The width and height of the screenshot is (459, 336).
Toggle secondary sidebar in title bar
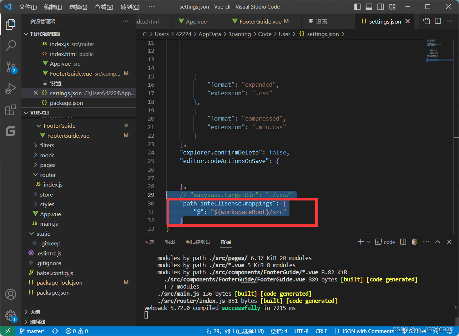[381, 7]
